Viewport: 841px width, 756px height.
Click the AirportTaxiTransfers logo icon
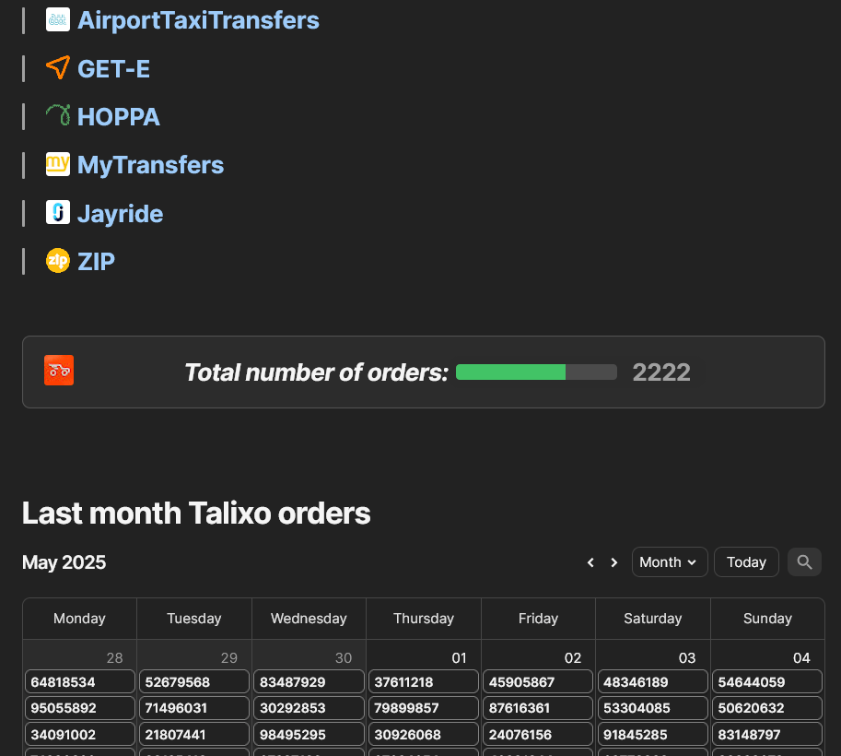click(58, 20)
